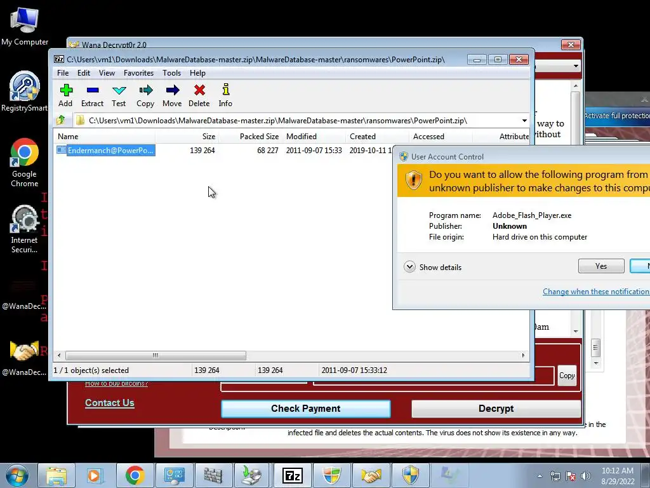Click the right arrow of the 7-Zip scrollbar
The width and height of the screenshot is (650, 488).
pyautogui.click(x=523, y=356)
